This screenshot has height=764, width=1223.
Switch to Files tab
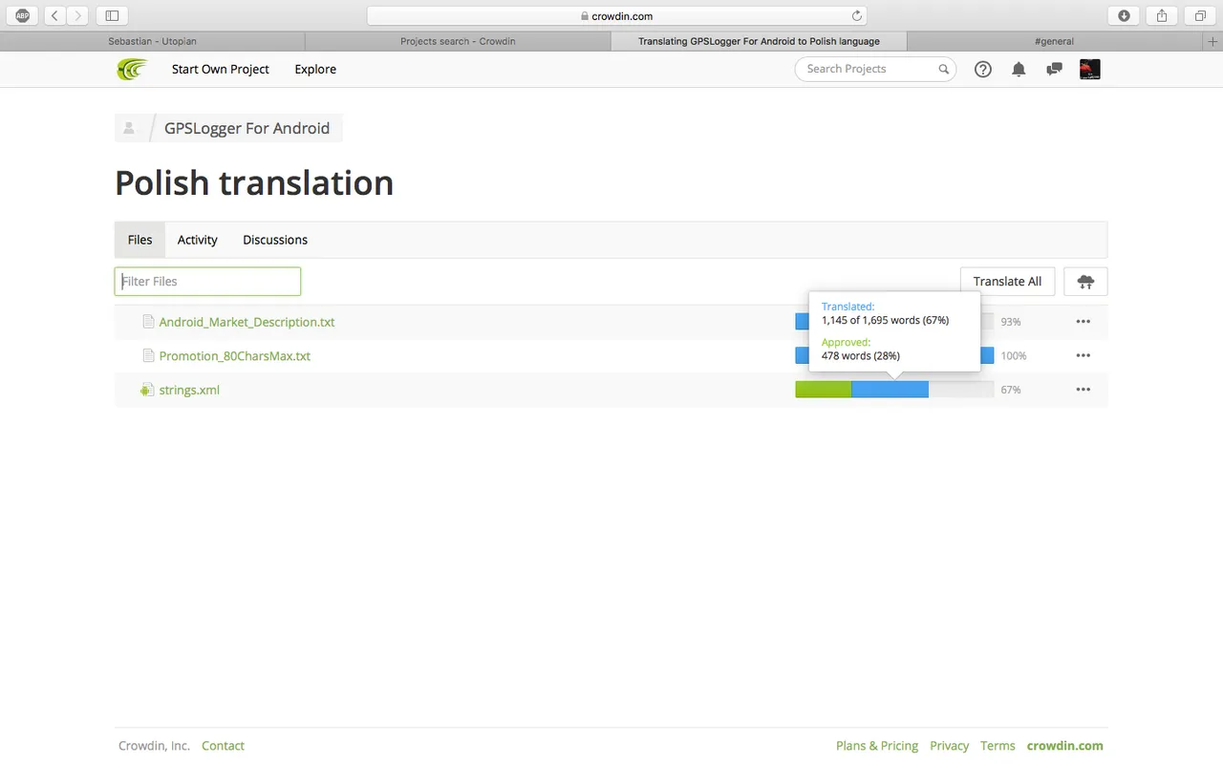pyautogui.click(x=139, y=240)
